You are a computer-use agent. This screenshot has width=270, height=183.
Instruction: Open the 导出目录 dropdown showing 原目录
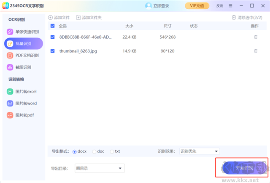(100, 168)
